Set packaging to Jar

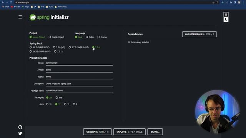coord(49,97)
